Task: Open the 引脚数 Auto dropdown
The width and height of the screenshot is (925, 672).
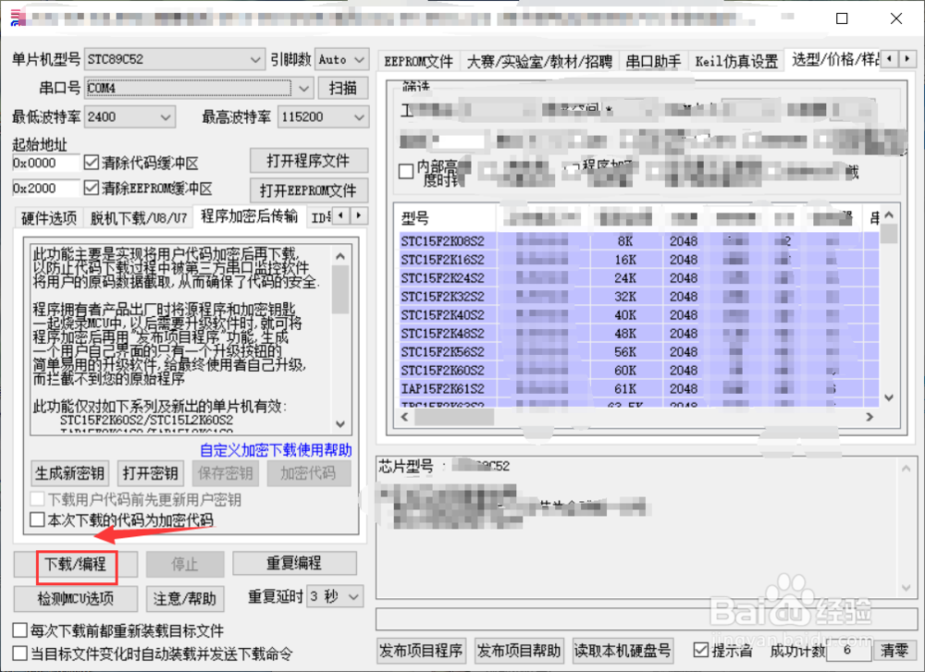Action: 342,59
